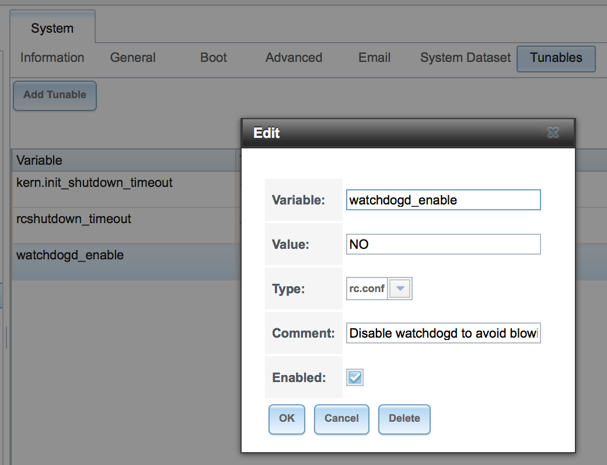Open the Type dropdown arrow
Screen dimensions: 607x465
click(x=400, y=289)
